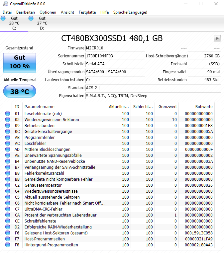Open the Optionen menu
The width and height of the screenshot is (224, 253).
coord(48,12)
